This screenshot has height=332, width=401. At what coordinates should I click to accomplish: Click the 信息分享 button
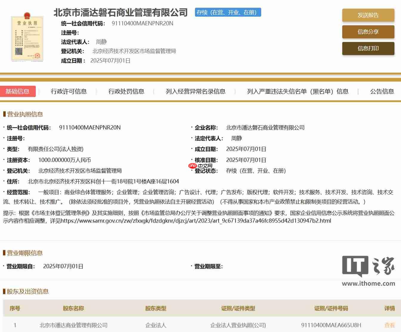pyautogui.click(x=368, y=32)
